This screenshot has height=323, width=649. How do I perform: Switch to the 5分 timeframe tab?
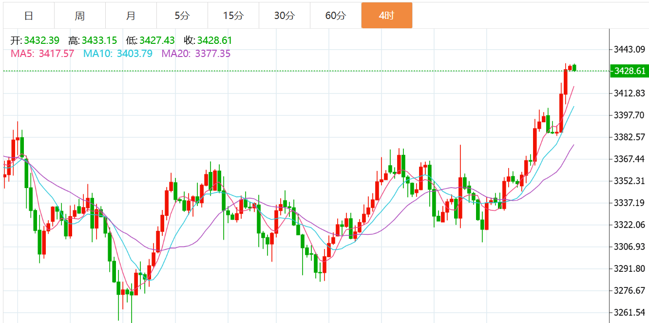(x=182, y=16)
